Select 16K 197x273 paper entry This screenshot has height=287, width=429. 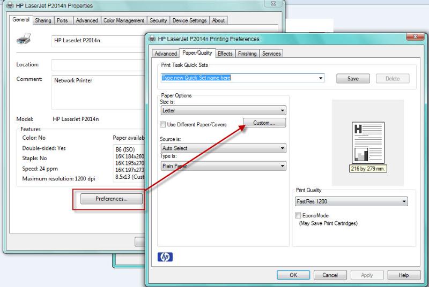pos(130,170)
